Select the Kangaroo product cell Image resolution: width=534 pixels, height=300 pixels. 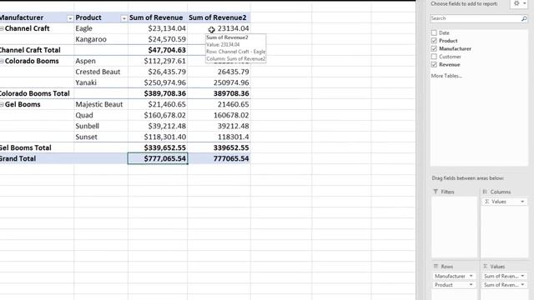(x=101, y=39)
